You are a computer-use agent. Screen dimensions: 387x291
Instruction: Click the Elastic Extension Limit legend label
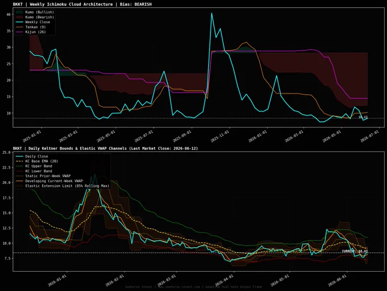tap(67, 186)
